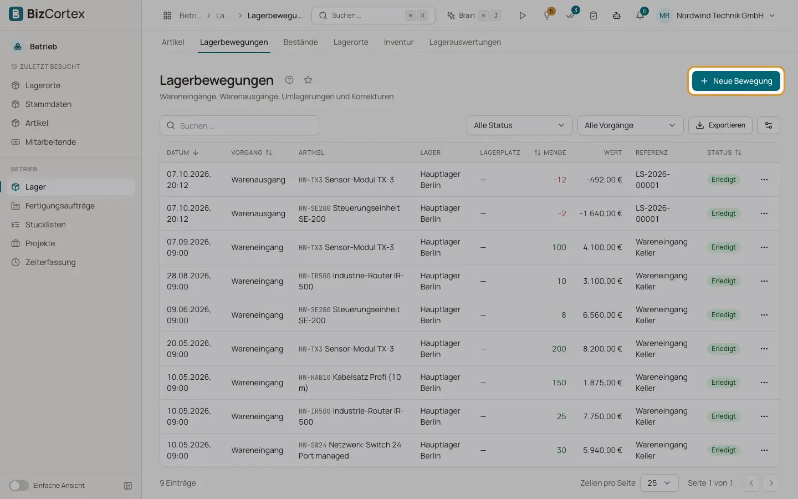Open row actions for Kabelsatz Profi row
The height and width of the screenshot is (499, 798).
(x=764, y=383)
